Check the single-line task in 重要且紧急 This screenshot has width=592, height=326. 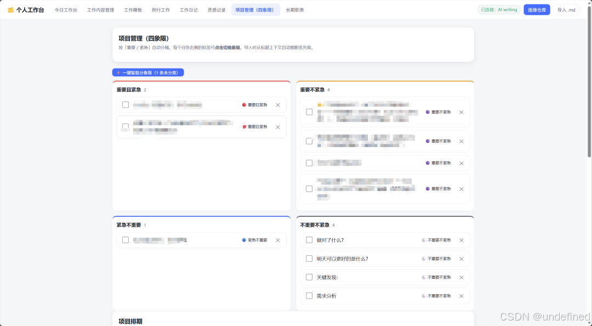(x=126, y=105)
